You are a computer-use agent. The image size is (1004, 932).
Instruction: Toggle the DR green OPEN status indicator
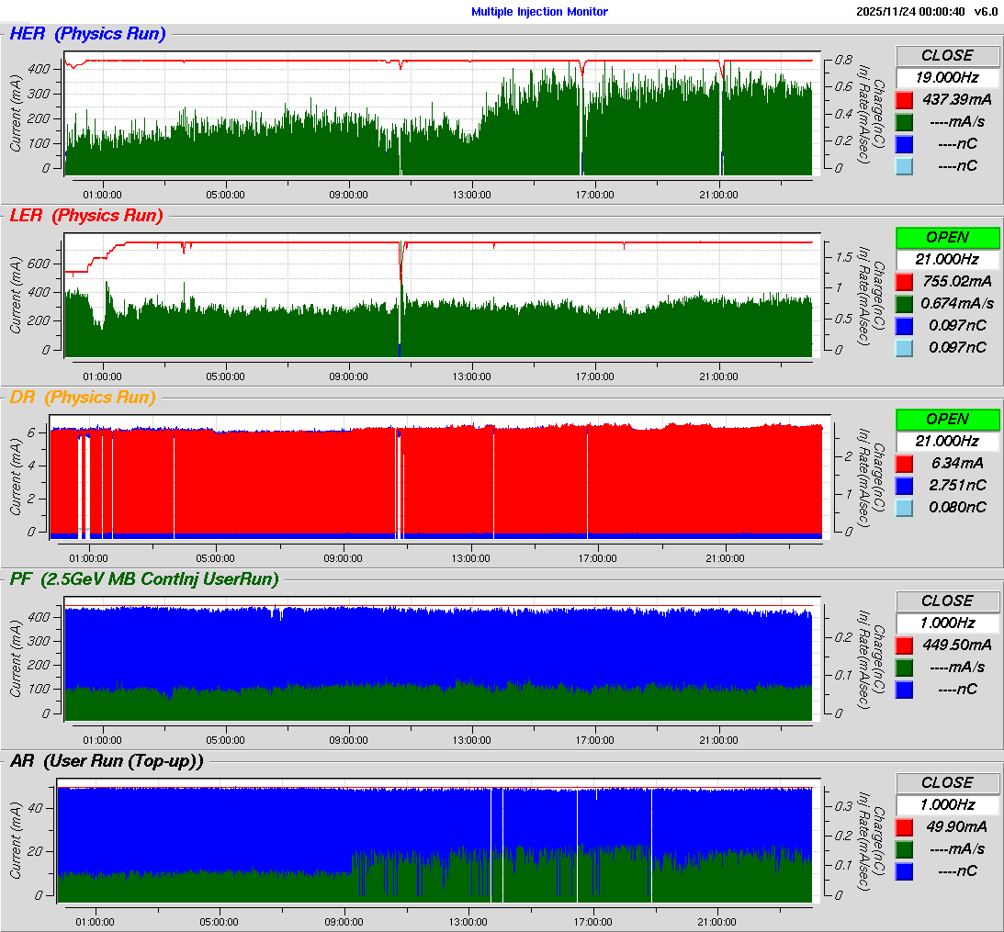947,419
